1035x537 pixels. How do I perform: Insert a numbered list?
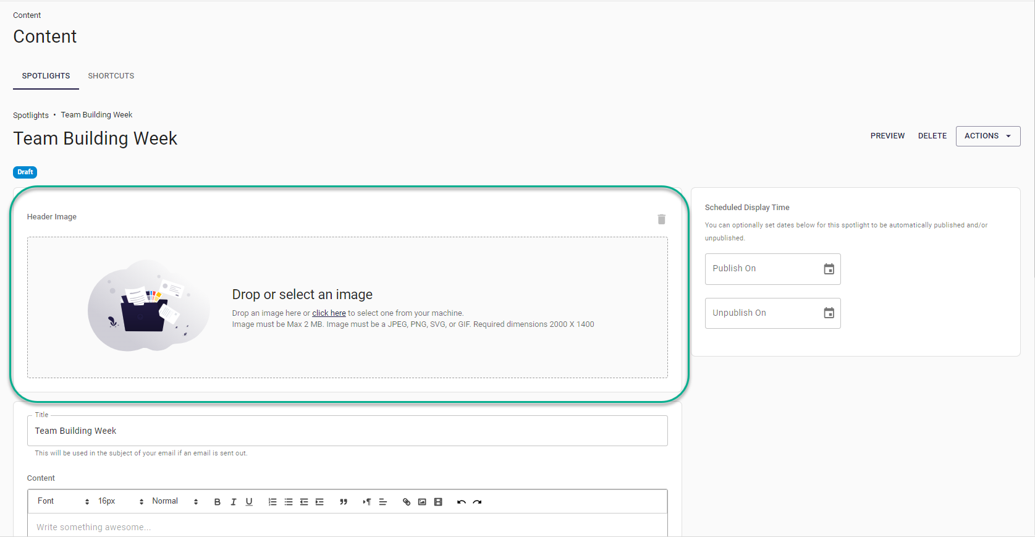272,502
